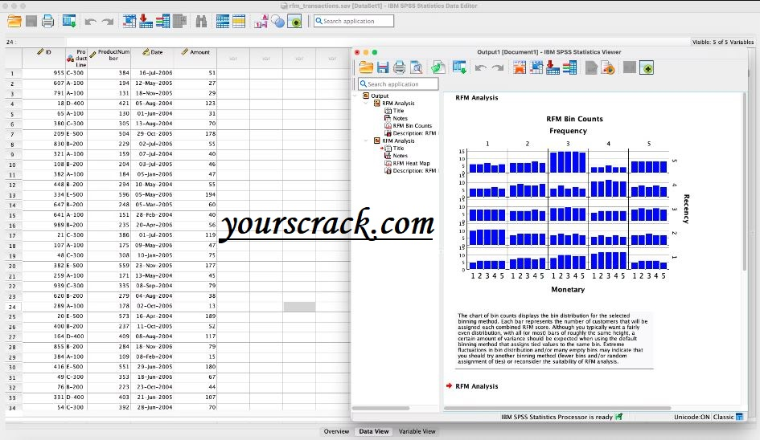The image size is (760, 440).
Task: Switch to the Variable View tab
Action: 417,431
